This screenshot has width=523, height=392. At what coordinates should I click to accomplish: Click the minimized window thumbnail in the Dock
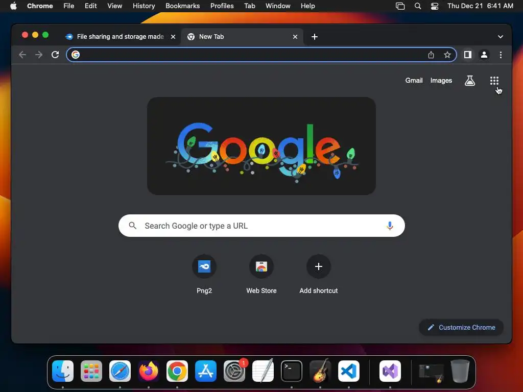[431, 372]
